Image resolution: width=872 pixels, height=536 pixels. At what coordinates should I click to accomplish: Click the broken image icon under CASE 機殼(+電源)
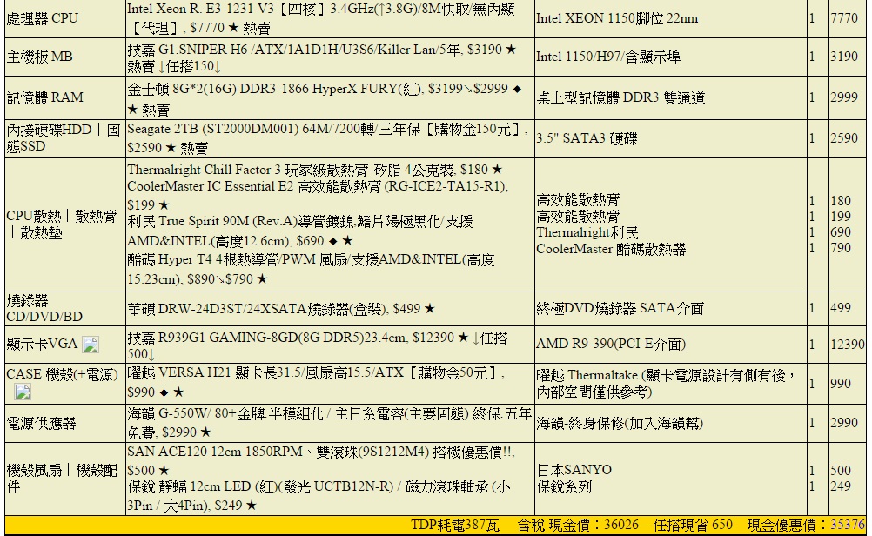coord(23,392)
